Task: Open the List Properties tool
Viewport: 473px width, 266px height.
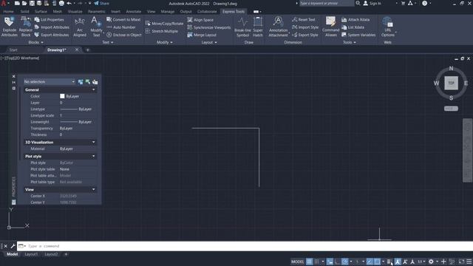Action: tap(50, 20)
